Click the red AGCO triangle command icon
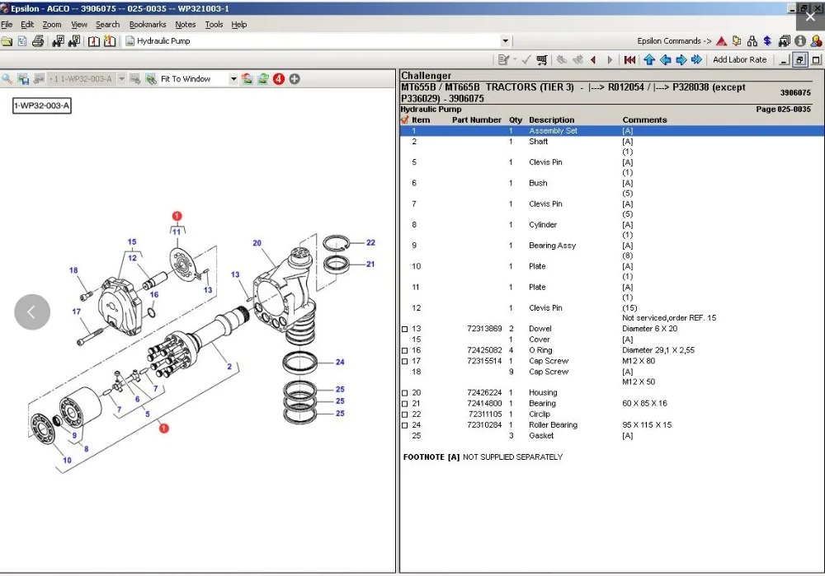Screen dimensions: 825x576 tap(721, 41)
